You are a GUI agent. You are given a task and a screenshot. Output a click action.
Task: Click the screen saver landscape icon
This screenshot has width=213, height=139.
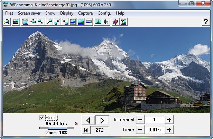pyautogui.click(x=16, y=22)
